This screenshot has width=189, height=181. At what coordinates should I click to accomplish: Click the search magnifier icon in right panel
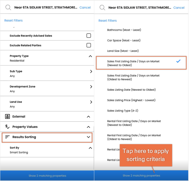(x=102, y=7)
